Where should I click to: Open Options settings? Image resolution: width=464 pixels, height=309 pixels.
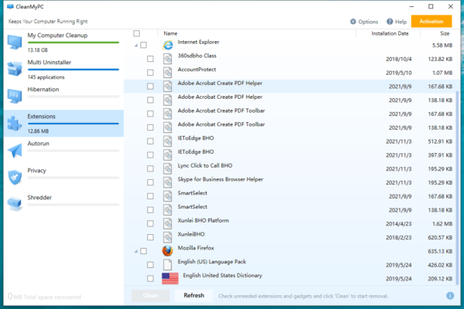[x=364, y=22]
